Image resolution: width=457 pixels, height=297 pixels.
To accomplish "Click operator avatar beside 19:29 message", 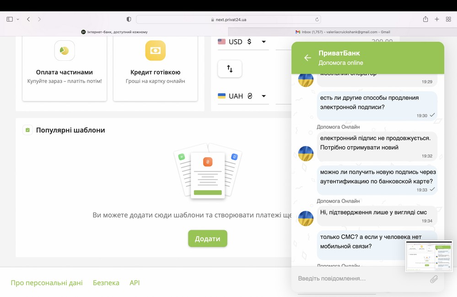I will pos(306,80).
